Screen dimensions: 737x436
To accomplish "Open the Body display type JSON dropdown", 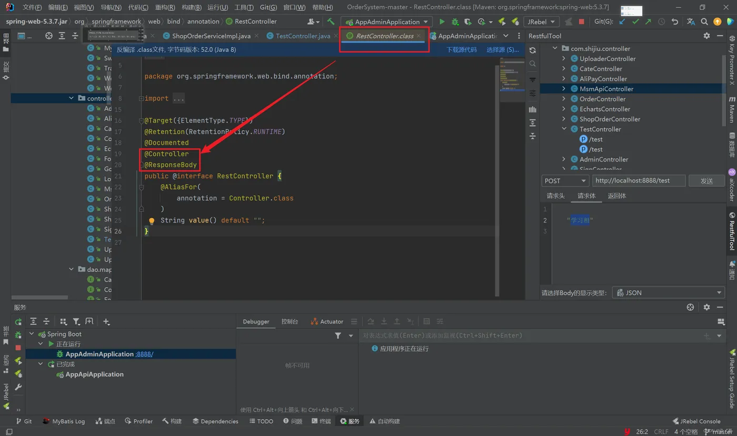I will (x=669, y=292).
